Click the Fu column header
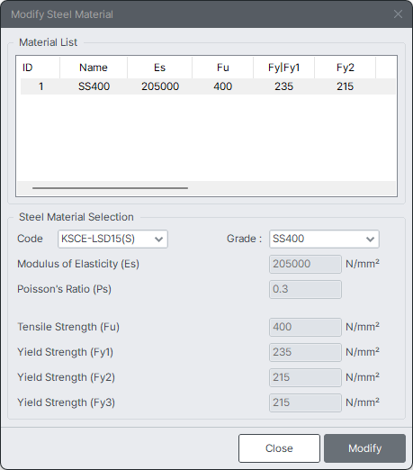Image resolution: width=413 pixels, height=470 pixels. [x=223, y=68]
